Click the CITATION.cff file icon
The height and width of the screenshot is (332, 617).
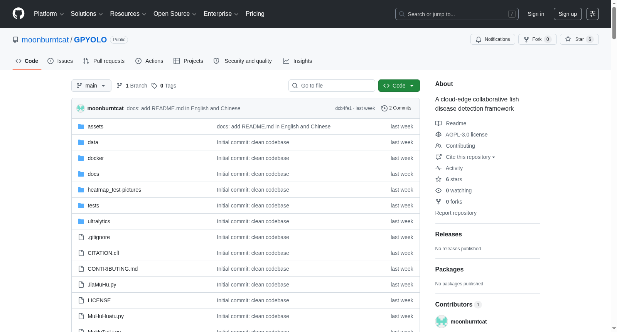click(x=81, y=253)
